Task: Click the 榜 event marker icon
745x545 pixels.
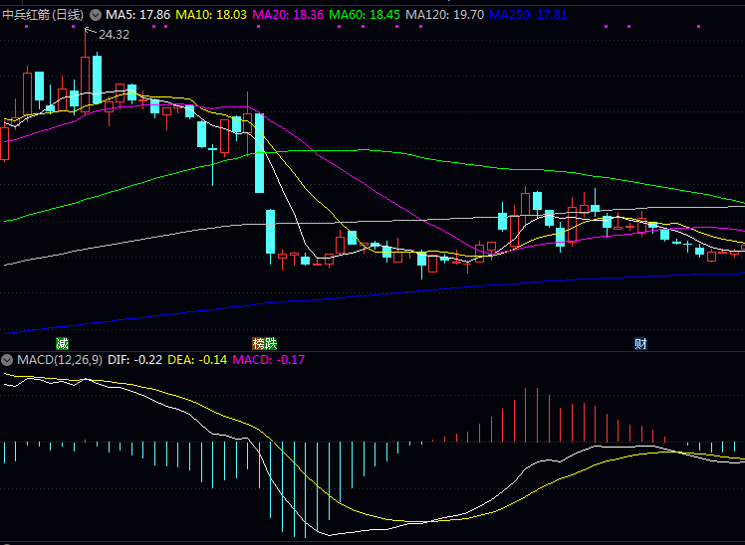Action: [257, 343]
